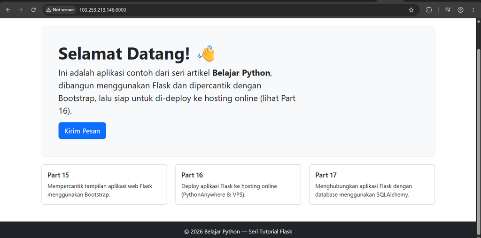The image size is (481, 238).
Task: Click the bold Belajar Python text
Action: [x=241, y=73]
